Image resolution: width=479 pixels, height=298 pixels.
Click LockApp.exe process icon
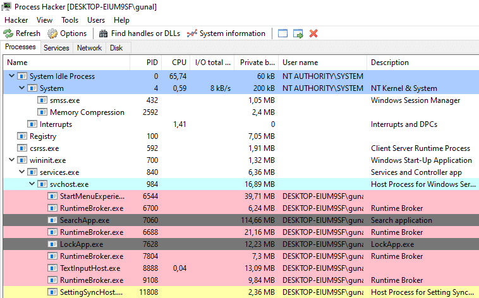(x=52, y=244)
